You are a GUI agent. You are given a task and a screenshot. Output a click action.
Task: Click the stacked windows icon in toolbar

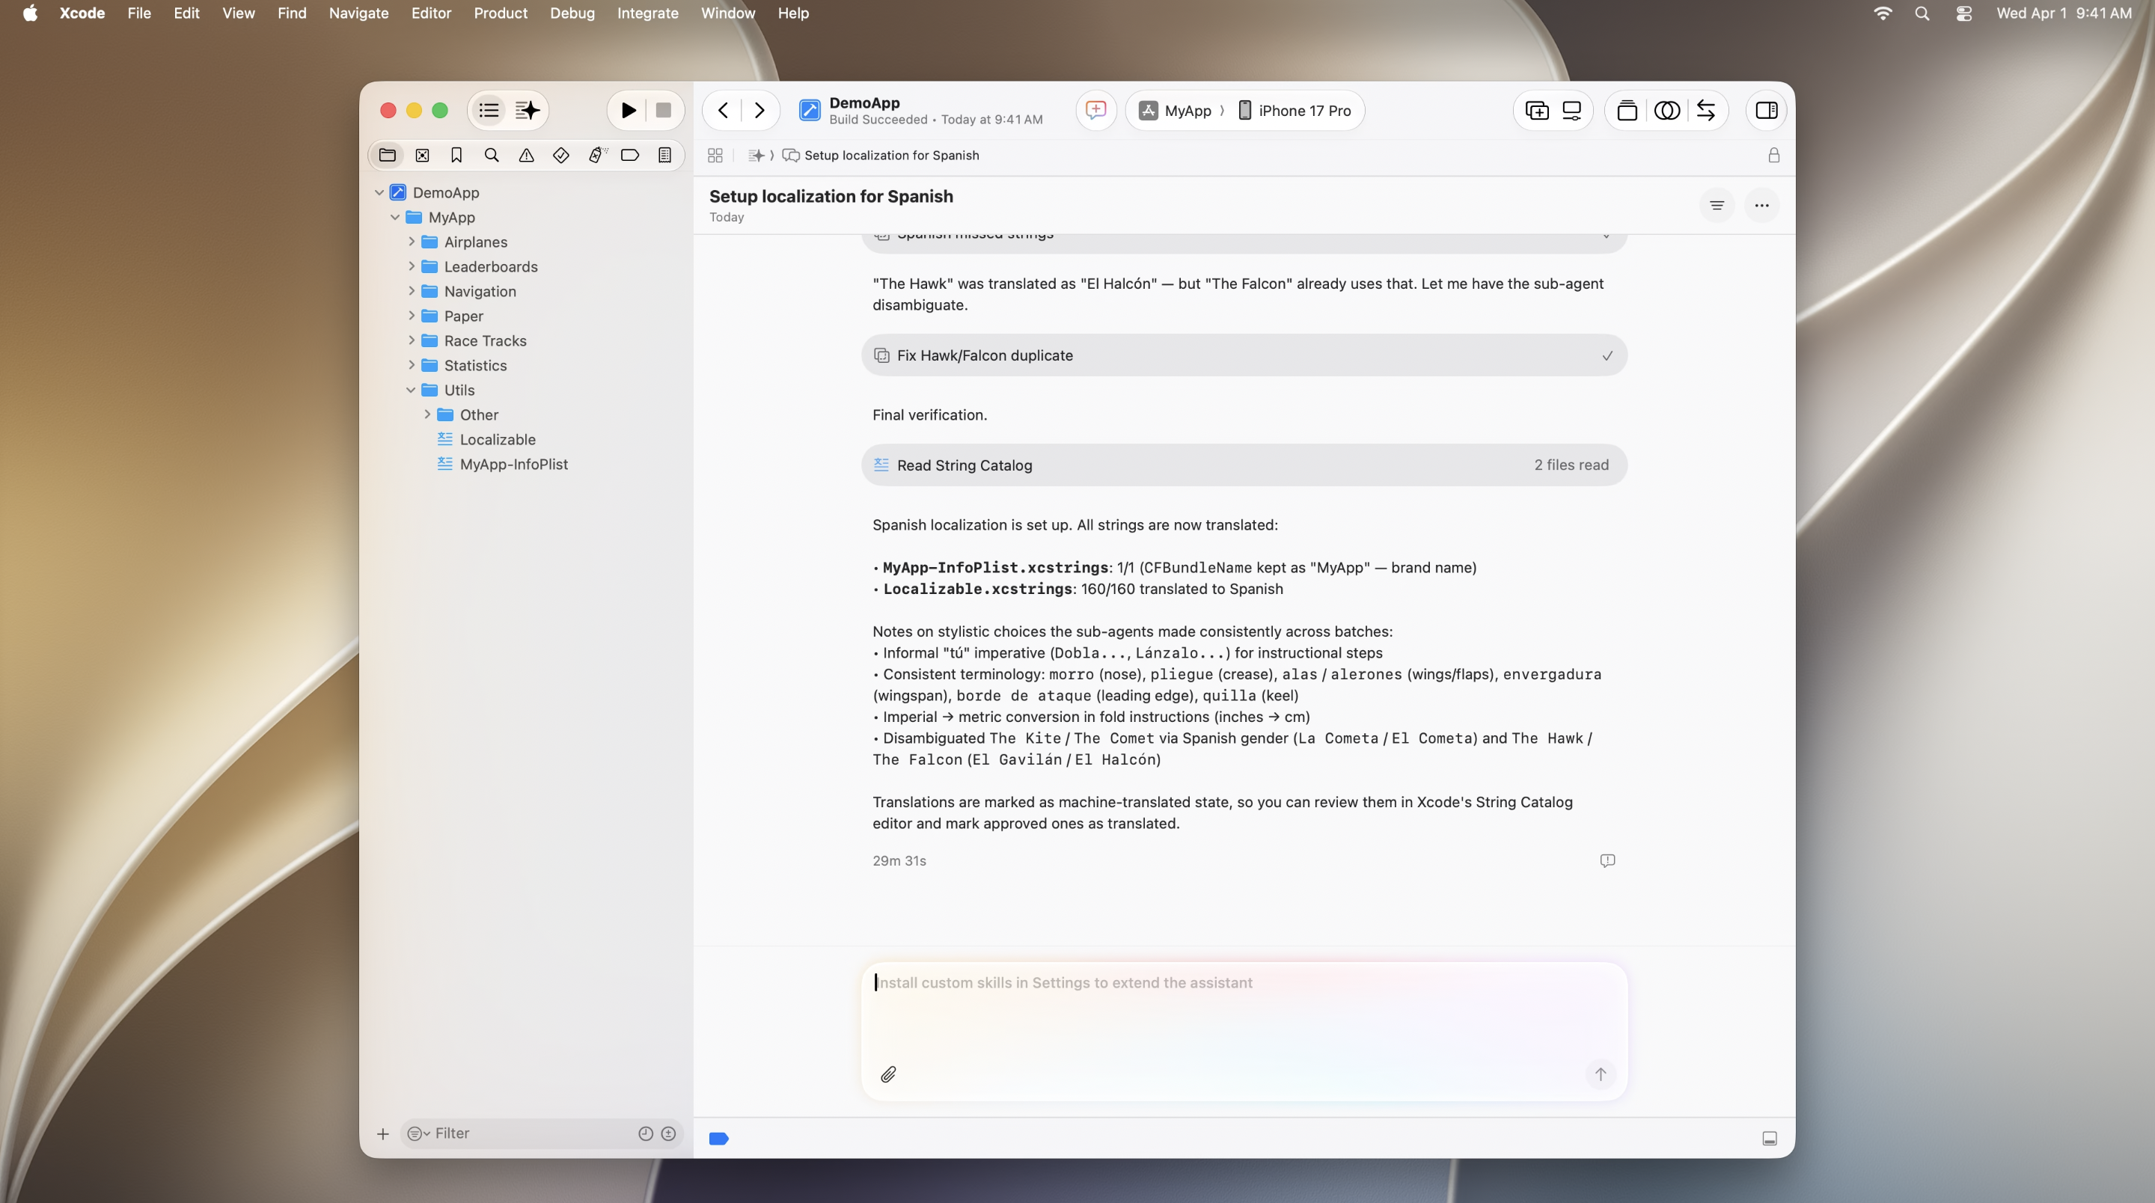(1627, 111)
